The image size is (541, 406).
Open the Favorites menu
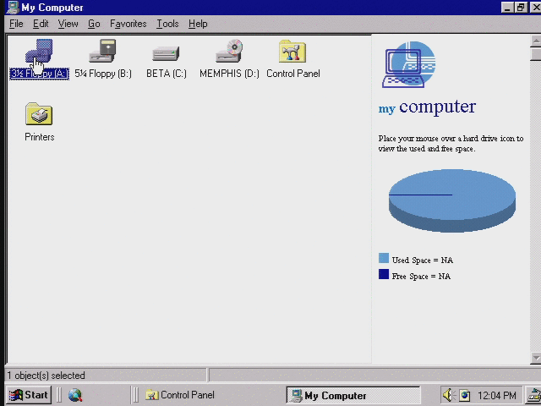(128, 24)
